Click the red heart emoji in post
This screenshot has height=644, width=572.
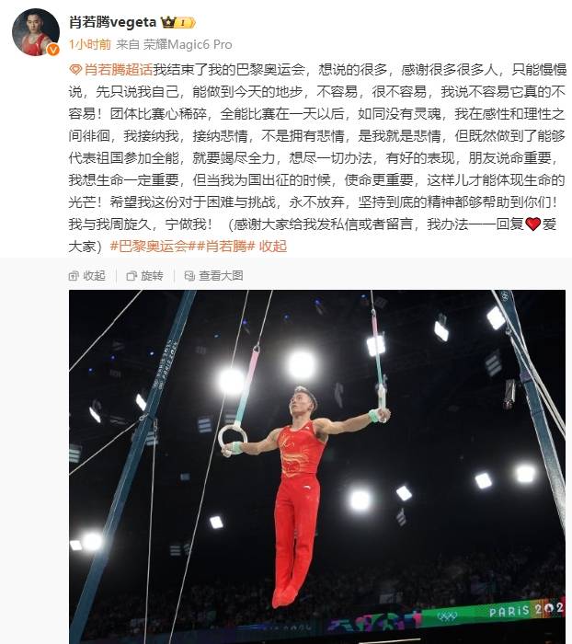click(x=532, y=224)
